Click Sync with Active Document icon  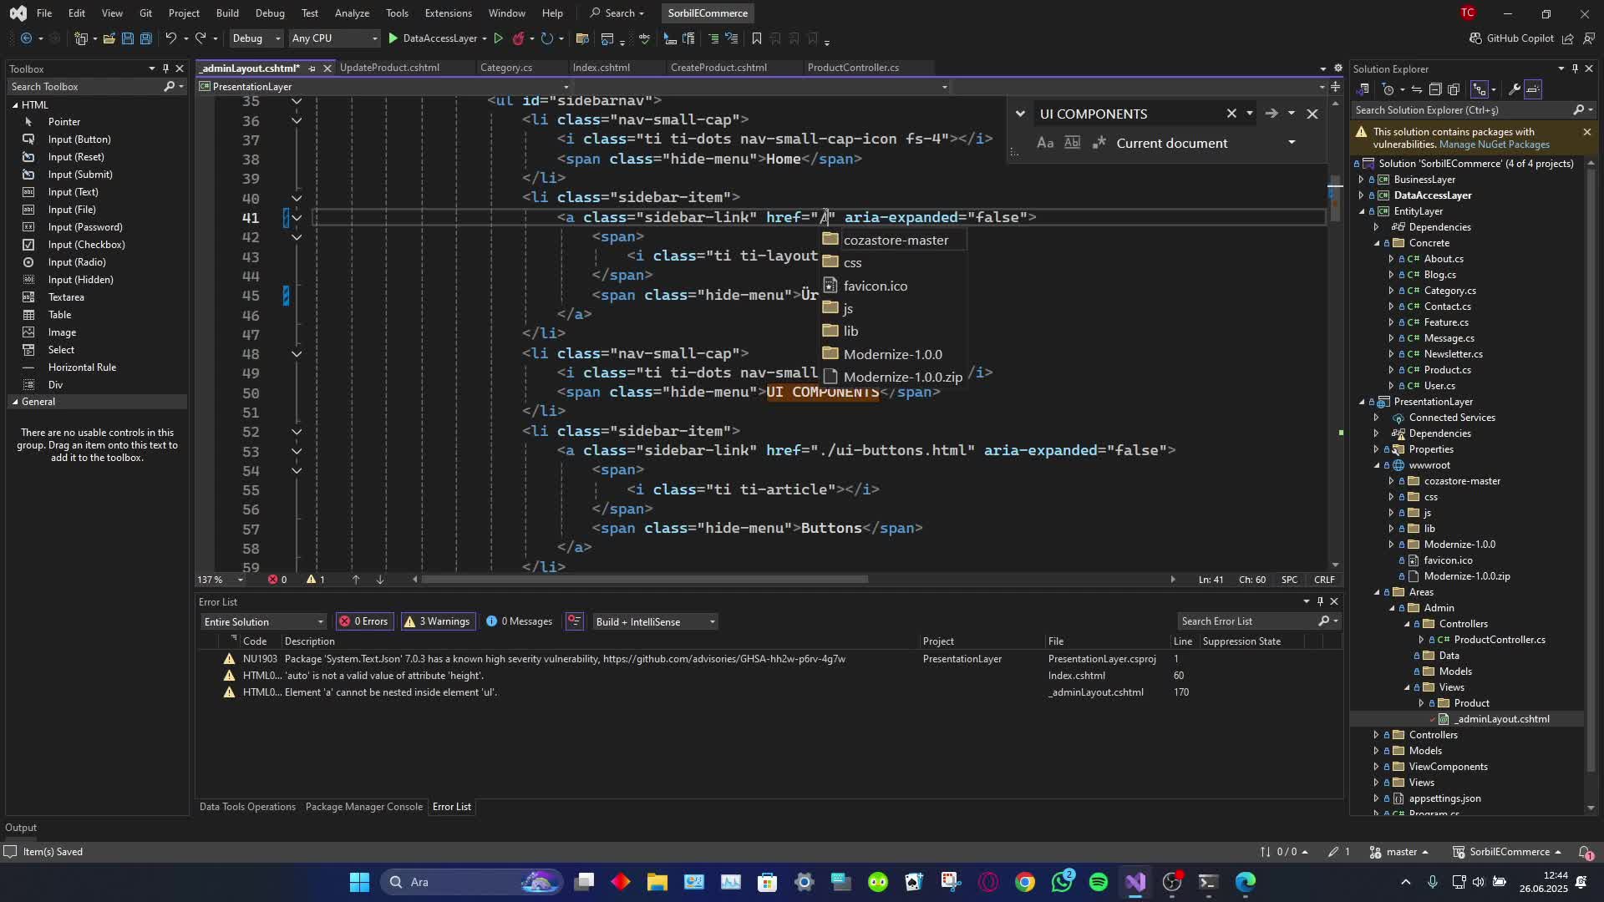click(x=1417, y=89)
